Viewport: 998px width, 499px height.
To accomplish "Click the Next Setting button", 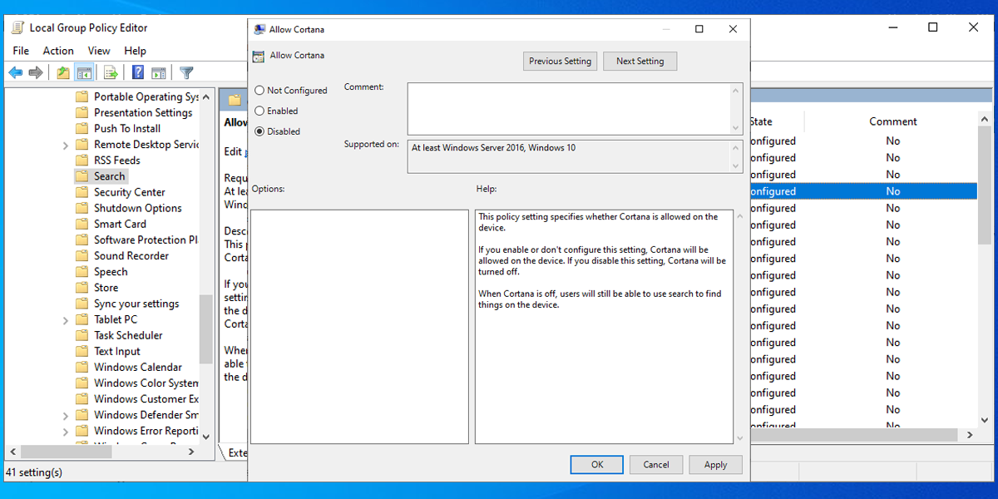I will [640, 62].
